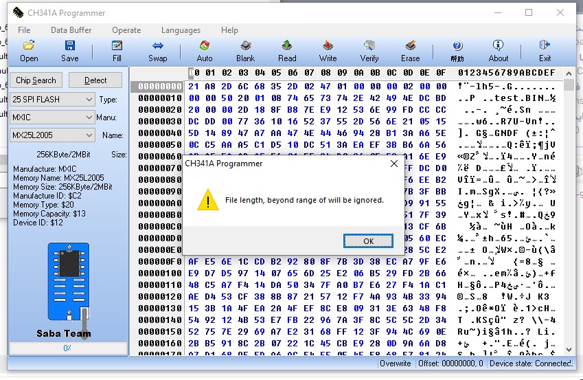Click the Device ID: $12 line

38,223
